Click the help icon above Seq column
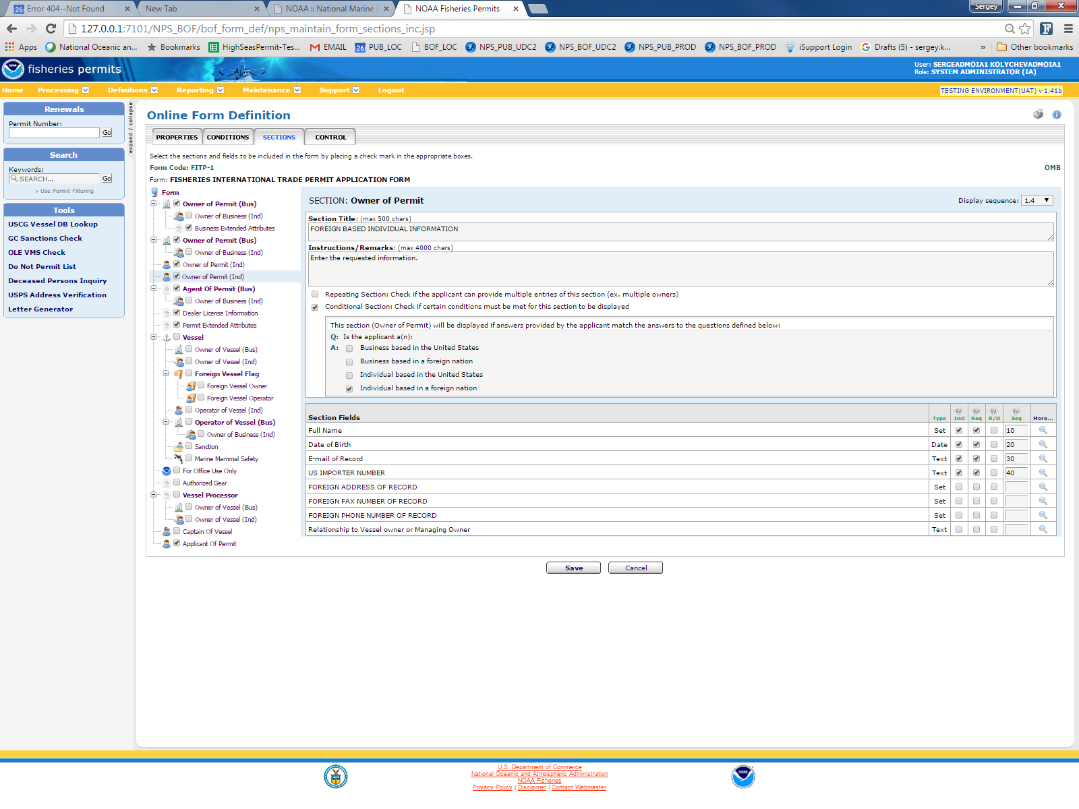Screen dimensions: 1079x809 1016,411
